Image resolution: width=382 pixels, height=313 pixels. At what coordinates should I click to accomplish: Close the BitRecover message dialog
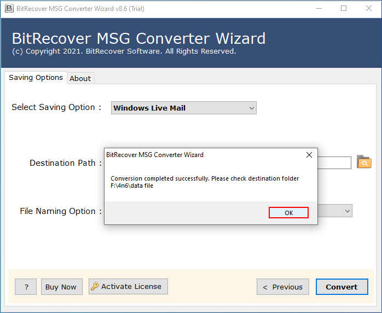point(309,155)
